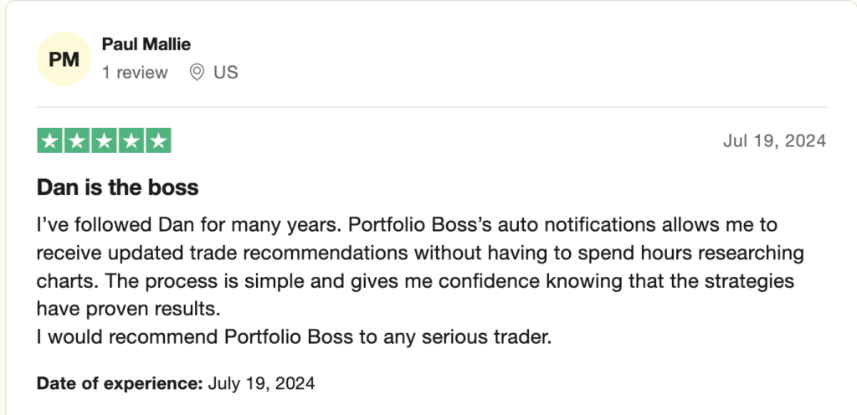This screenshot has height=415, width=857.
Task: Click the first green rating star
Action: click(49, 141)
